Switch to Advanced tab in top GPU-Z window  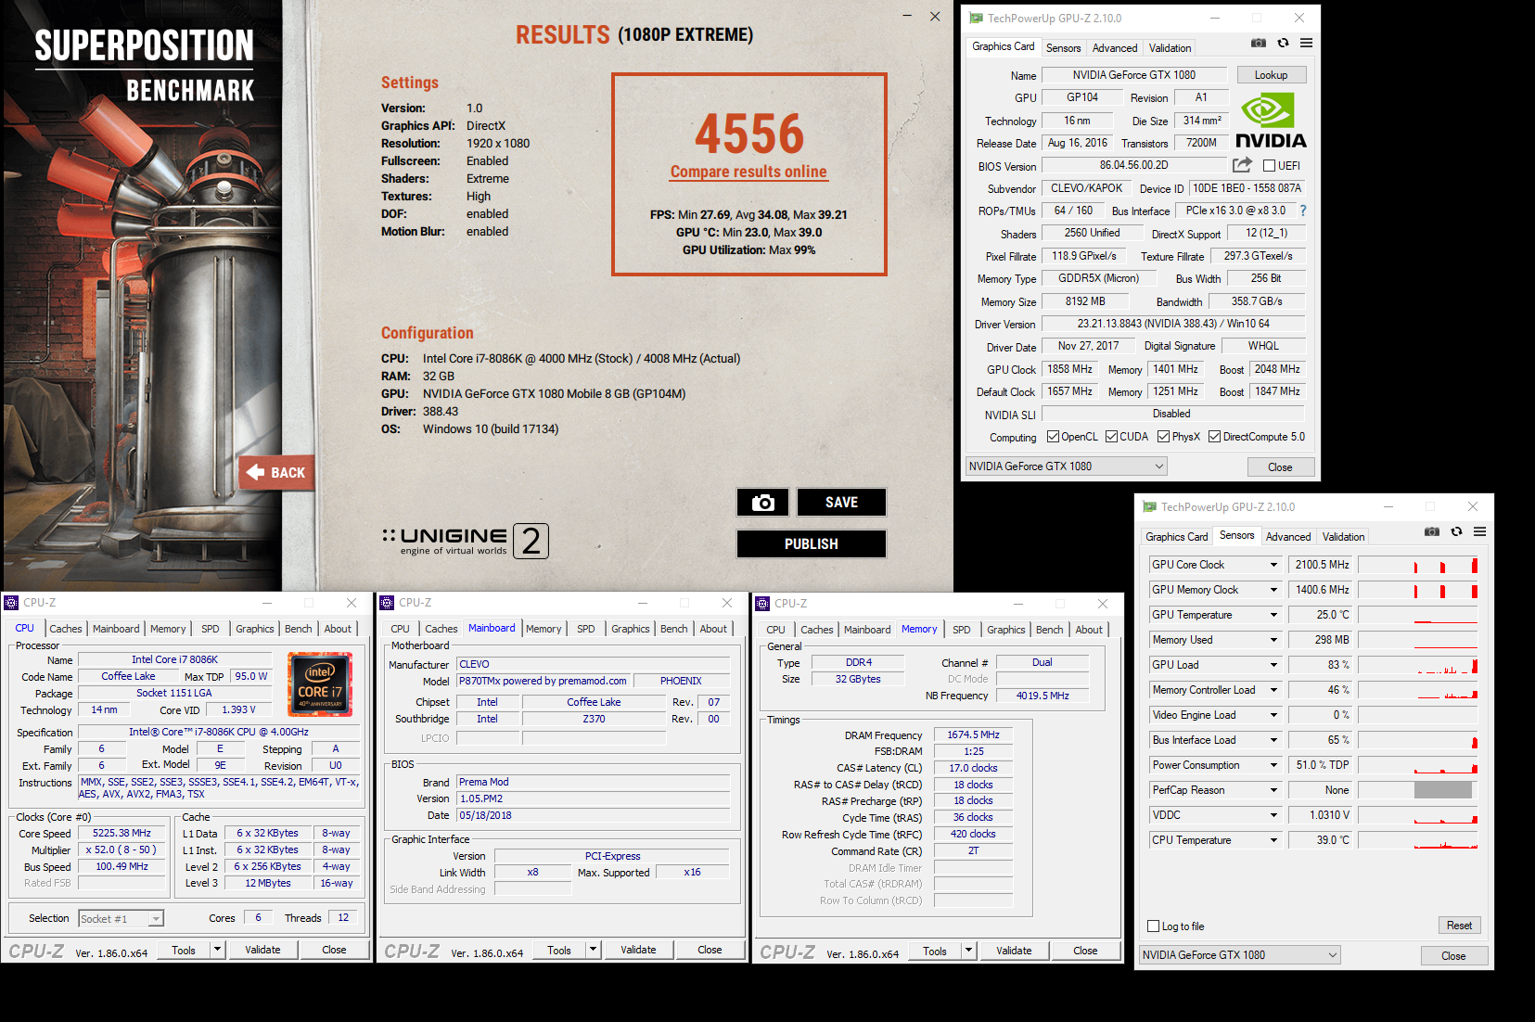pos(1115,48)
